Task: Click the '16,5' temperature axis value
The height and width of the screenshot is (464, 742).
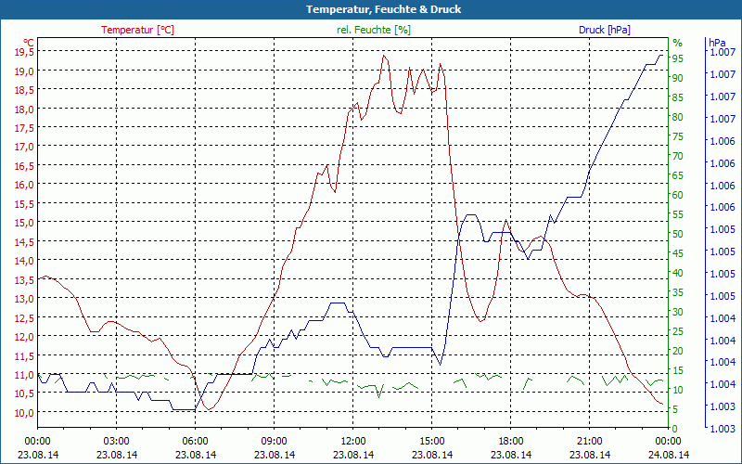Action: [24, 165]
